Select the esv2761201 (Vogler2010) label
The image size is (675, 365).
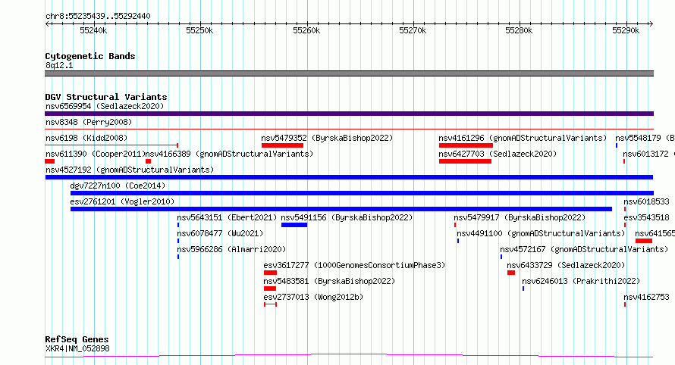tap(122, 201)
